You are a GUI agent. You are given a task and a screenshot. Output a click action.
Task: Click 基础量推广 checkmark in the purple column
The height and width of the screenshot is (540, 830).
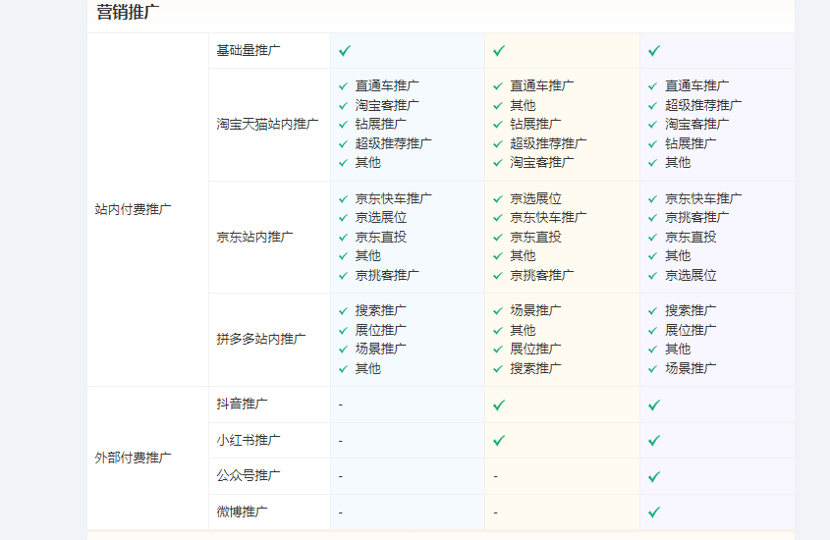654,51
